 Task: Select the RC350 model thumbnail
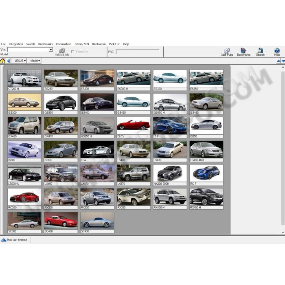tap(24, 199)
